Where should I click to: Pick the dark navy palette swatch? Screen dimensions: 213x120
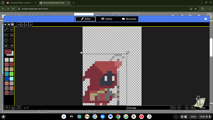pos(11,93)
